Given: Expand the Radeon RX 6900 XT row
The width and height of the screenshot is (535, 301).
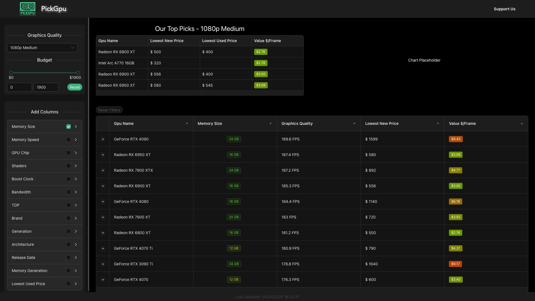Looking at the screenshot, I should (103, 186).
